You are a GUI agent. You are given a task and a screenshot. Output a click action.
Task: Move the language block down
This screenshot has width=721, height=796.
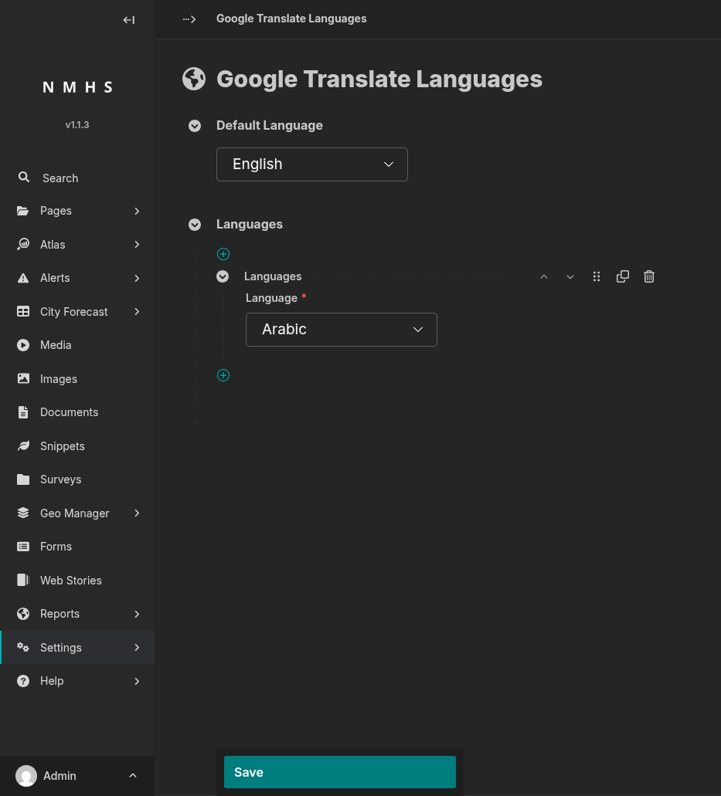tap(570, 276)
